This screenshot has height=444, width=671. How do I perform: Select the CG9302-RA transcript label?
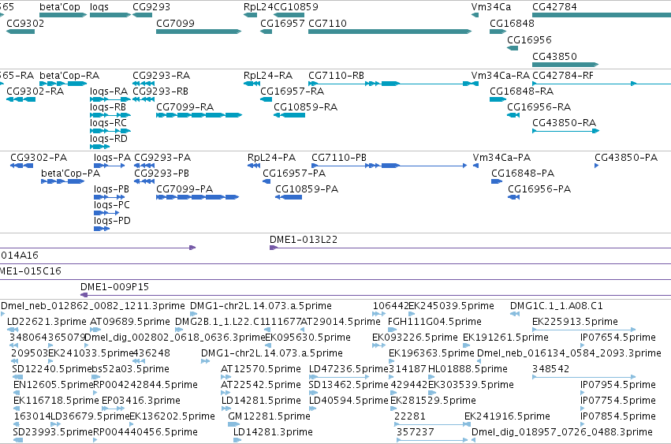coord(35,91)
